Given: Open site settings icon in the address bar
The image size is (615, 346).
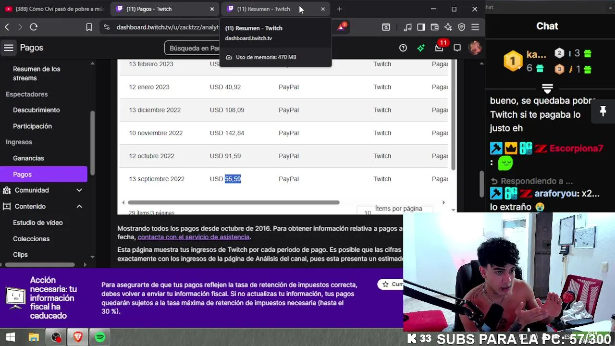Looking at the screenshot, I should pyautogui.click(x=106, y=27).
